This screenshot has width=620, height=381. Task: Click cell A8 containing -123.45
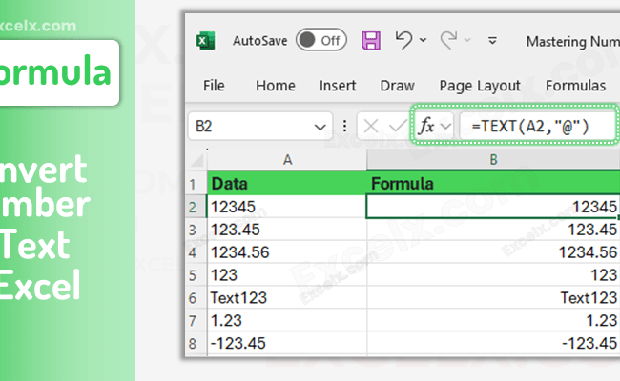tap(287, 344)
